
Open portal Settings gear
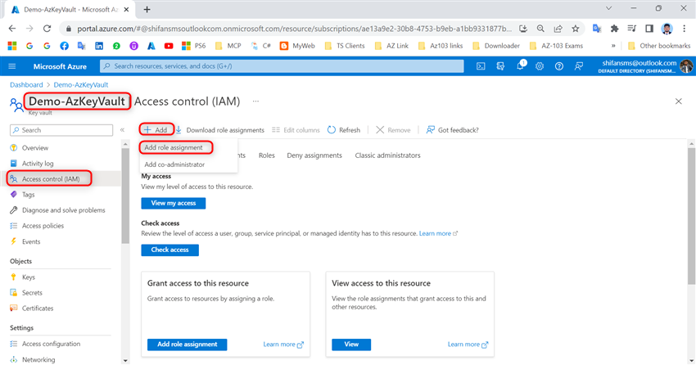(540, 66)
